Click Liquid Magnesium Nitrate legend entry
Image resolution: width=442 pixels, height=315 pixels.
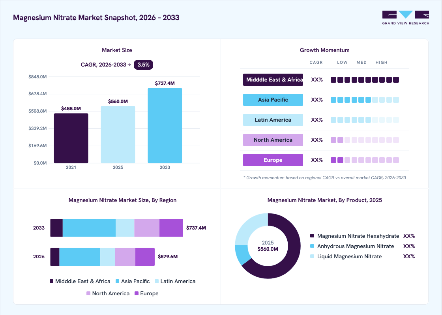click(x=363, y=256)
